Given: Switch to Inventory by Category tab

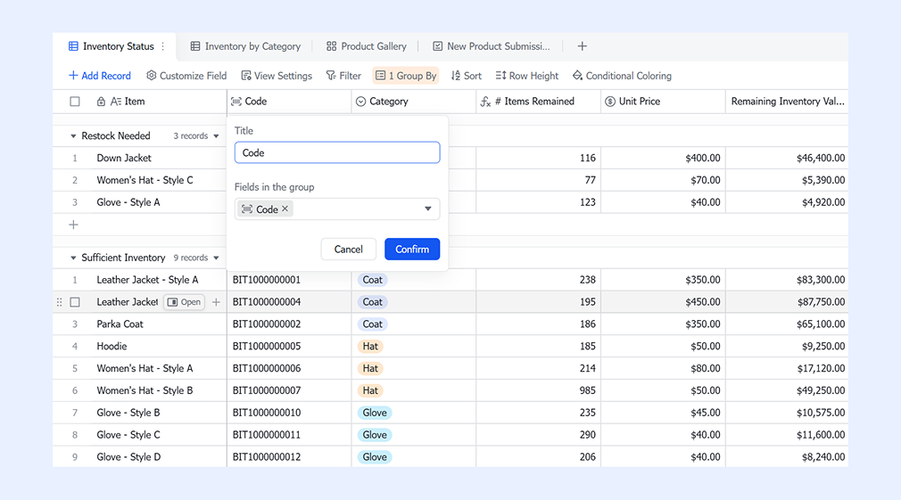Looking at the screenshot, I should click(x=245, y=46).
